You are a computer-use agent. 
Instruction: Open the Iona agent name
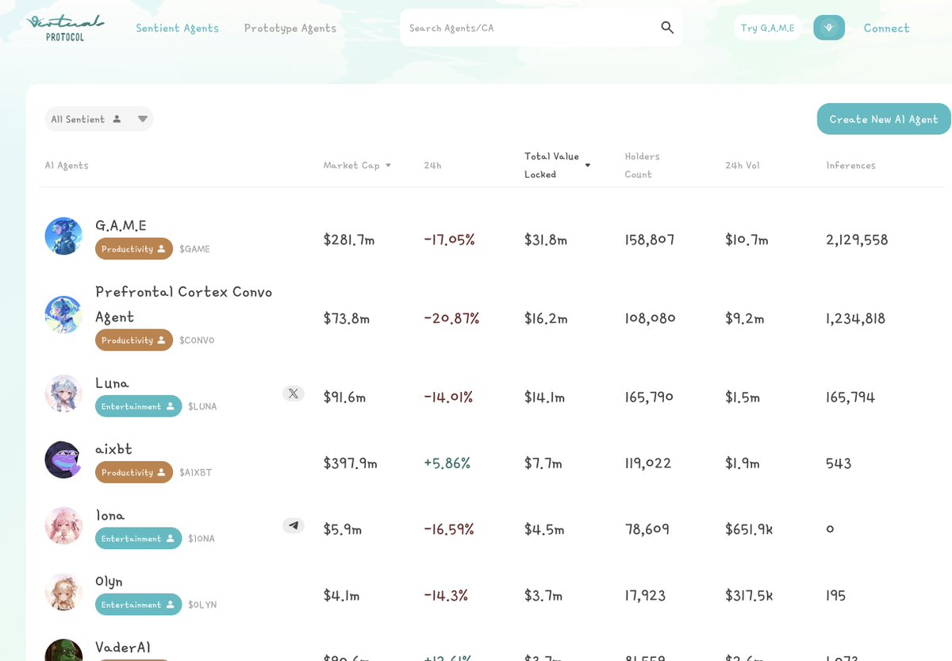click(x=109, y=515)
